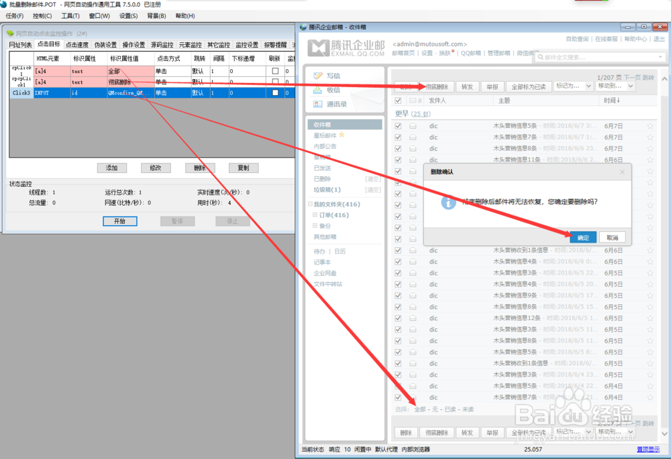Click 清空 next to 垃圾箱(1)
Viewport: 671px width, 459px height.
[x=372, y=190]
